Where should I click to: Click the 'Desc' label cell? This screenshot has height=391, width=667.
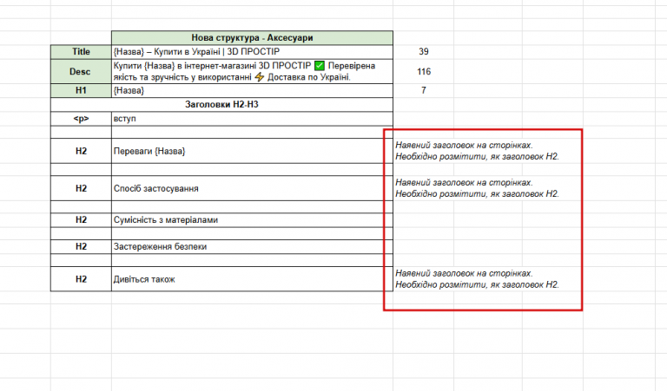(81, 71)
